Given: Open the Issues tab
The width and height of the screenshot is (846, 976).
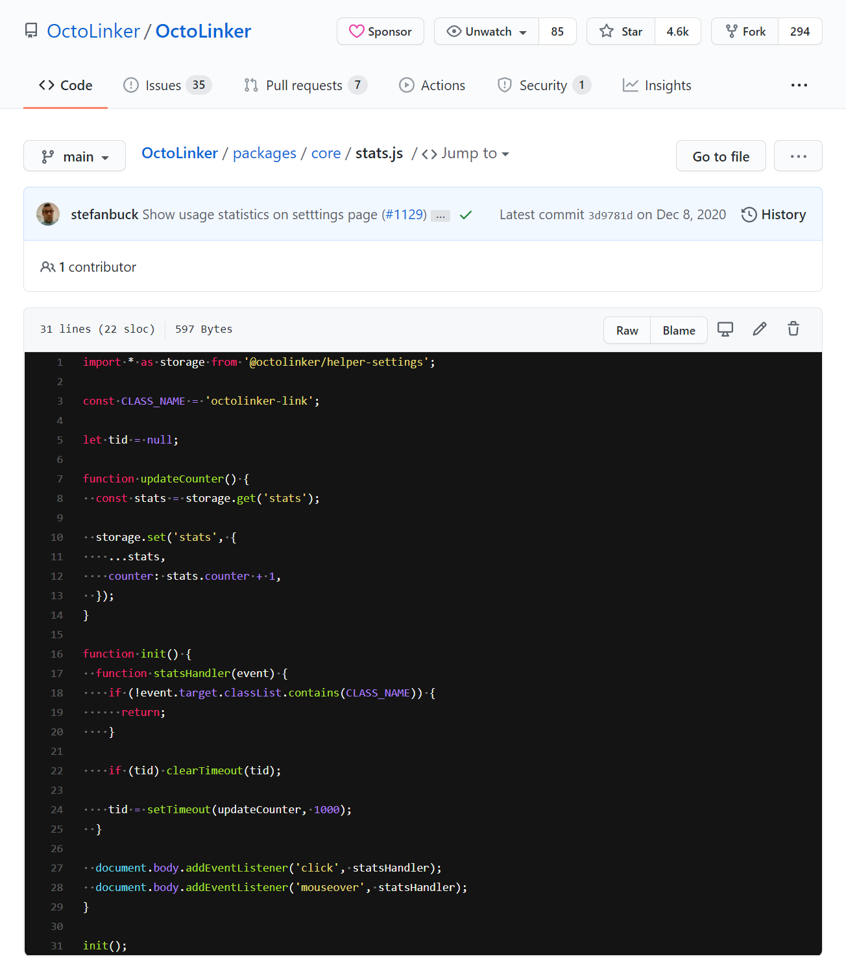Looking at the screenshot, I should (x=167, y=85).
